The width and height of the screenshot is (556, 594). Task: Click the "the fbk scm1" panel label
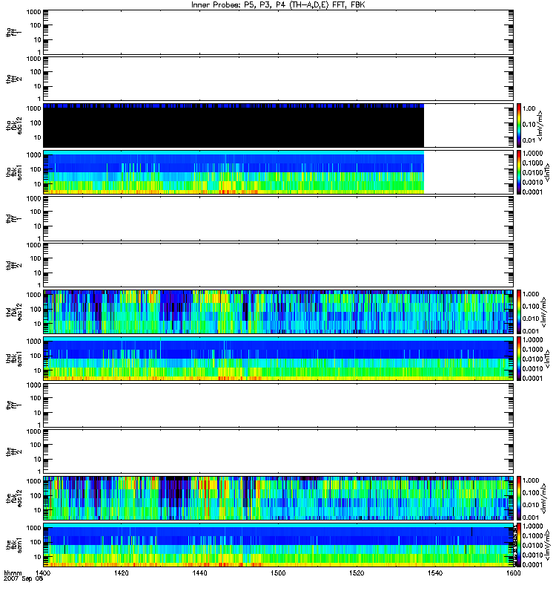coord(14,545)
